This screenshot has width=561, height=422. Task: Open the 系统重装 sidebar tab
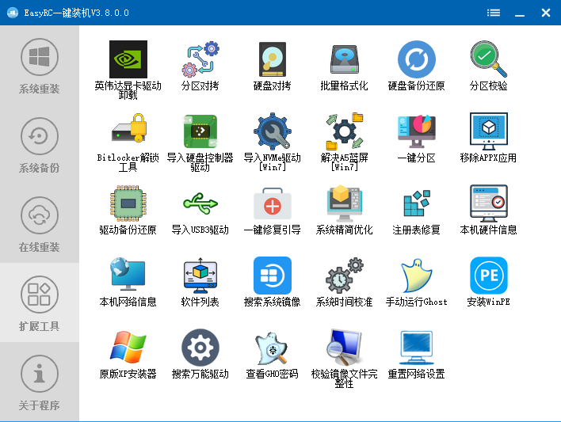point(40,65)
